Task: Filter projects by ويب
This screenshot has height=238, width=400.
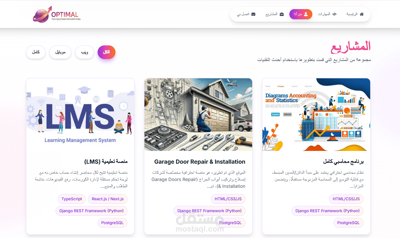Action: [x=85, y=52]
